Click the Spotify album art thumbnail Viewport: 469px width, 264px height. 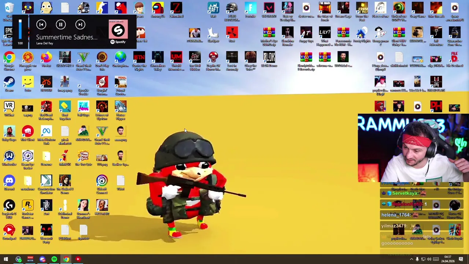[118, 30]
